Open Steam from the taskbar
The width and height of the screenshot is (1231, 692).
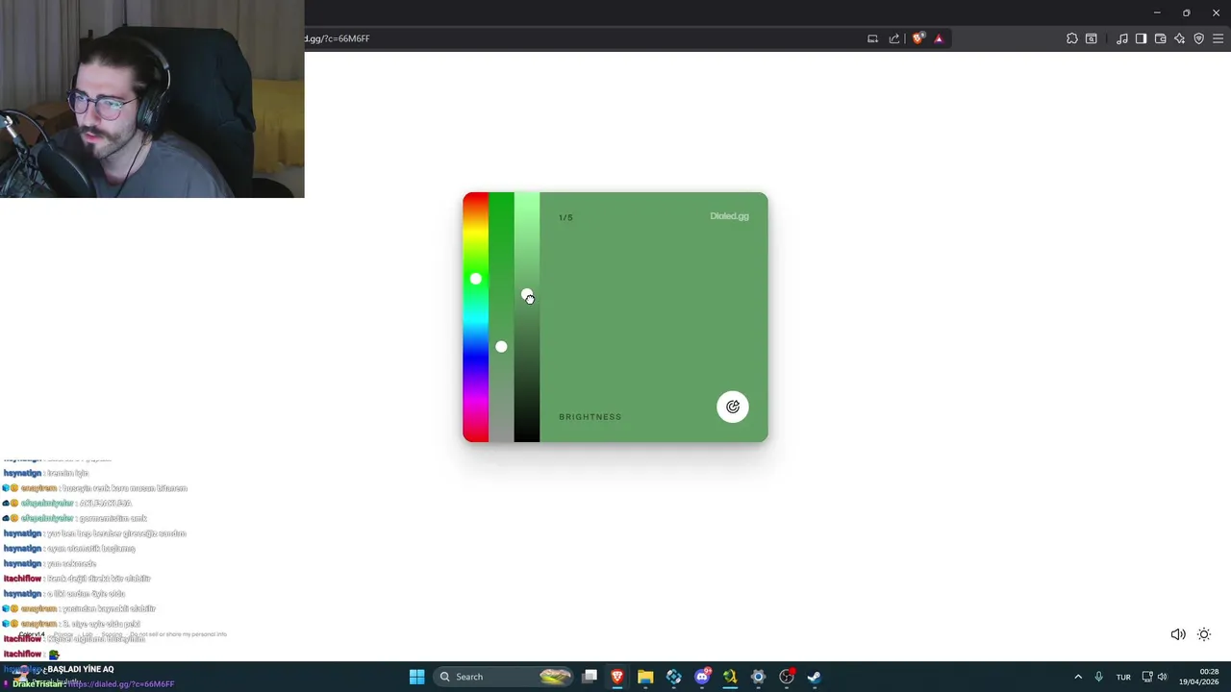point(815,677)
